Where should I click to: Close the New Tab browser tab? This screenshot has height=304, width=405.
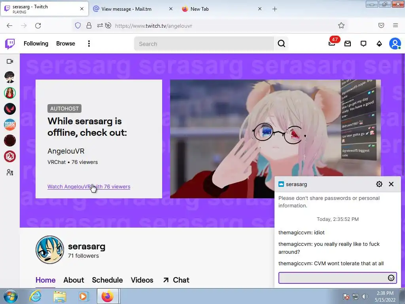click(x=260, y=9)
